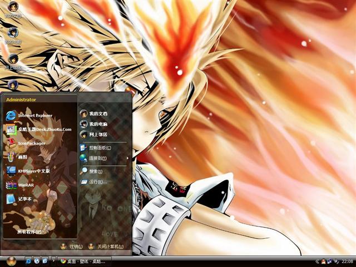Click the third Quick Launch icon
356x267 pixels.
pyautogui.click(x=44, y=261)
